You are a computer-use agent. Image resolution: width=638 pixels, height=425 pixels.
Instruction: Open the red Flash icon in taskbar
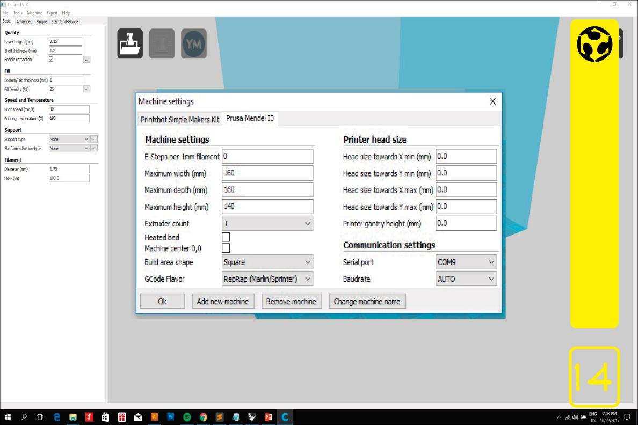point(89,417)
